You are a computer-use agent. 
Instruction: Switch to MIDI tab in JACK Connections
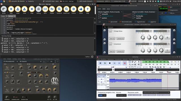tap(104, 9)
